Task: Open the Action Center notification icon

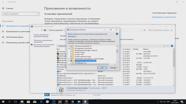Action: pyautogui.click(x=182, y=102)
